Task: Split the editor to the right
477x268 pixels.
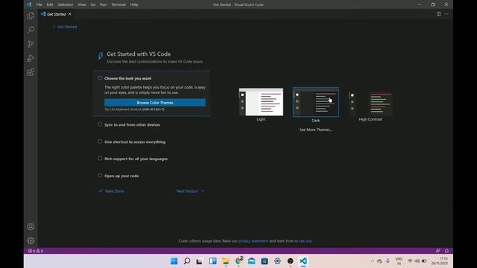Action: [x=439, y=14]
